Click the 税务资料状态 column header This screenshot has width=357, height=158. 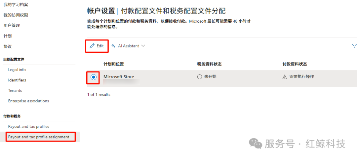point(209,64)
